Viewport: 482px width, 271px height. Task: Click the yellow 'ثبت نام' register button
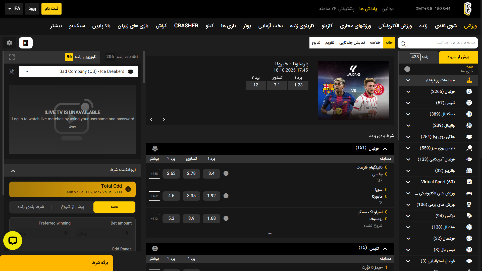[x=51, y=9]
